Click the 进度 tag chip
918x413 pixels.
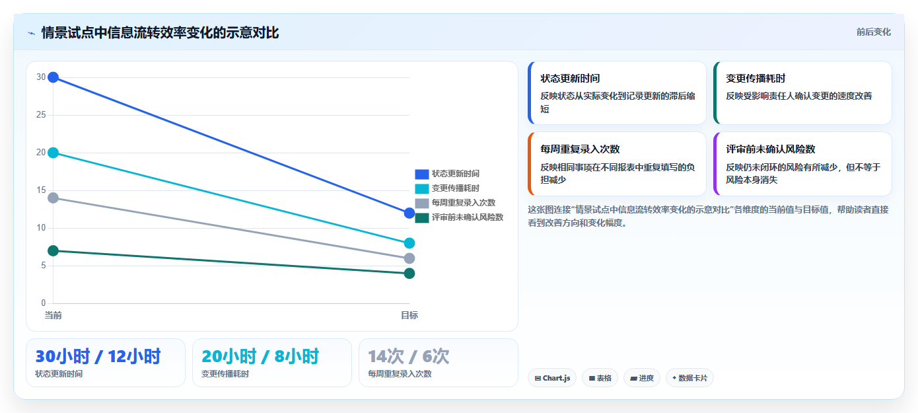click(x=642, y=378)
